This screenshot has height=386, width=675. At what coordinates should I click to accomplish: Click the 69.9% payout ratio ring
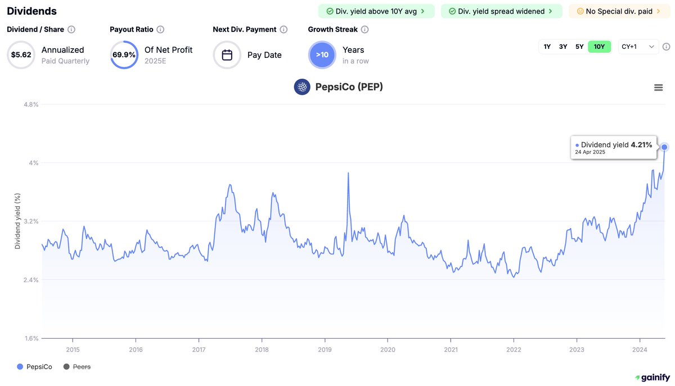click(x=124, y=55)
